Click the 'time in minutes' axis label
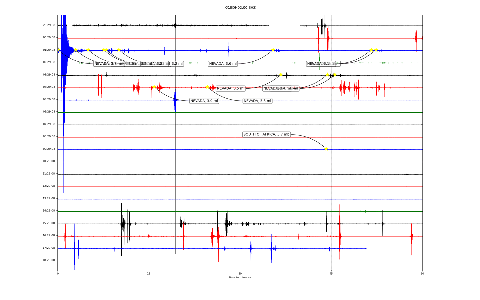This screenshot has height=300, width=480. point(240,277)
